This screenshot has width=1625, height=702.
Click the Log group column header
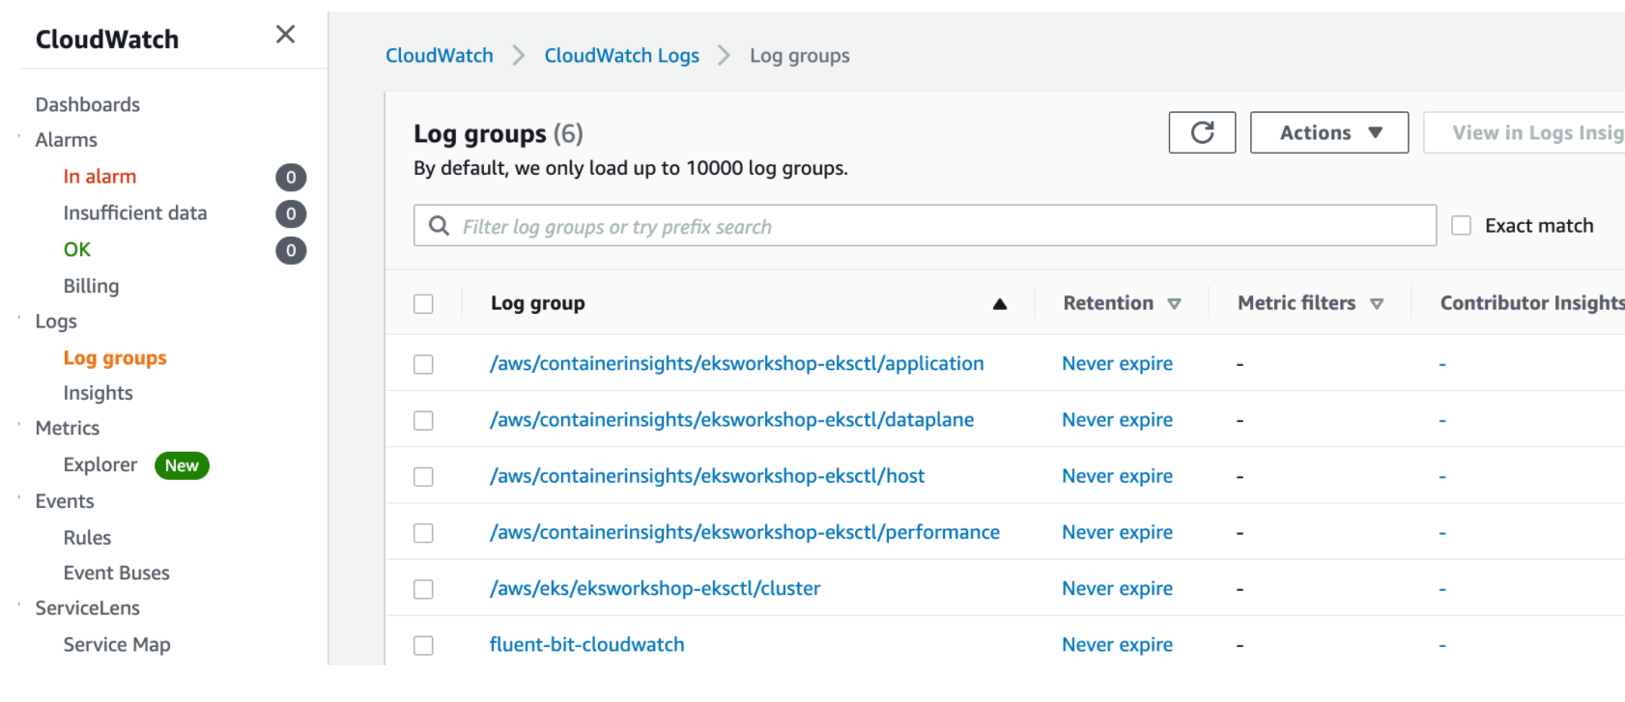pyautogui.click(x=538, y=303)
